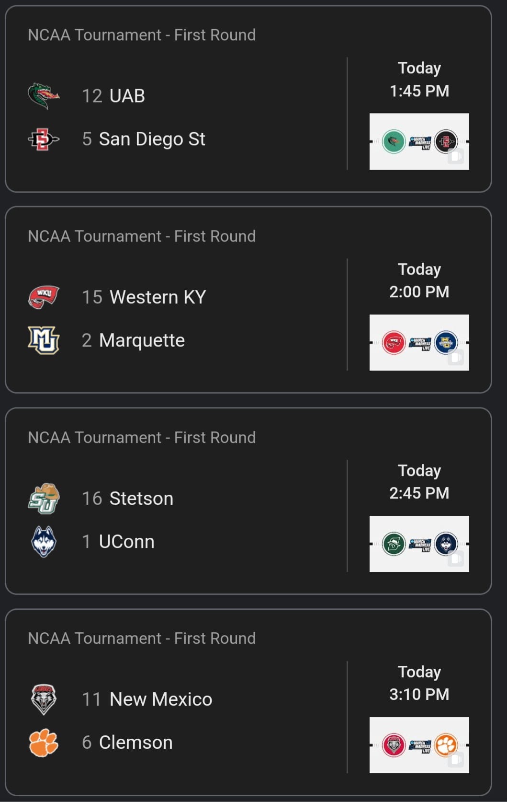
Task: Click the Today 3:10 PM game time
Action: coord(419,683)
